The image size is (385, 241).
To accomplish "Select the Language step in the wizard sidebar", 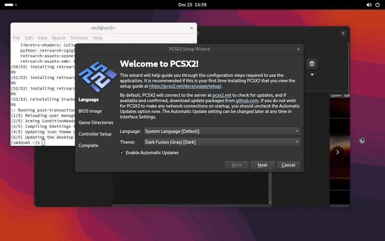I will coord(88,100).
